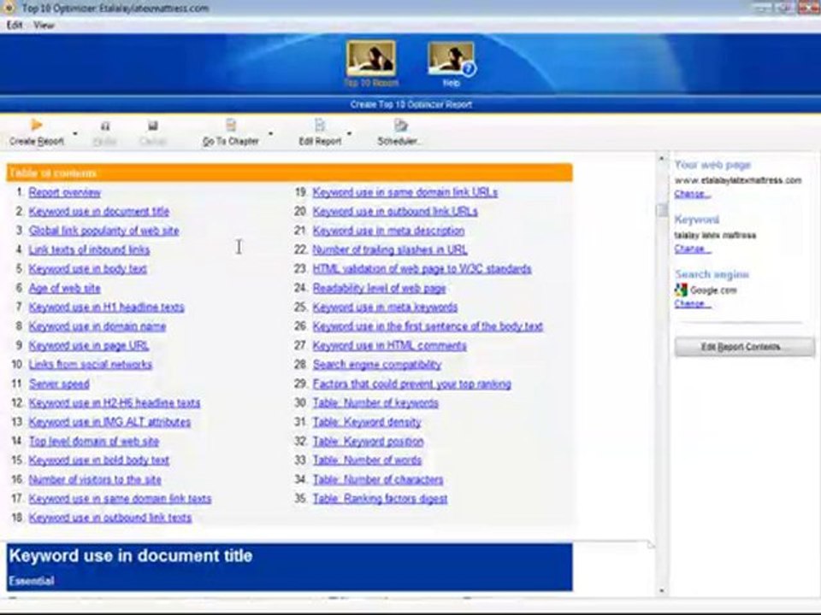The image size is (821, 615).
Task: Open Table: Keyword position link
Action: point(368,442)
